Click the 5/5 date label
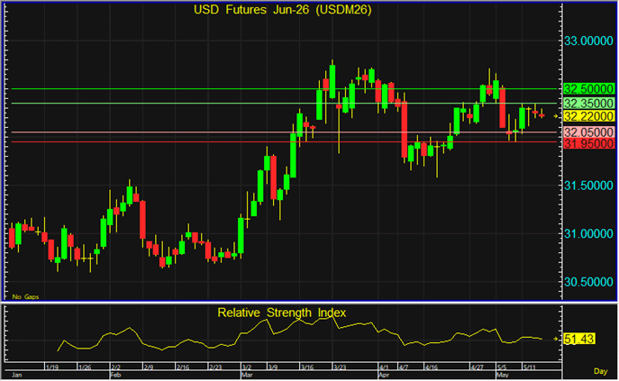The height and width of the screenshot is (381, 619). click(x=502, y=367)
